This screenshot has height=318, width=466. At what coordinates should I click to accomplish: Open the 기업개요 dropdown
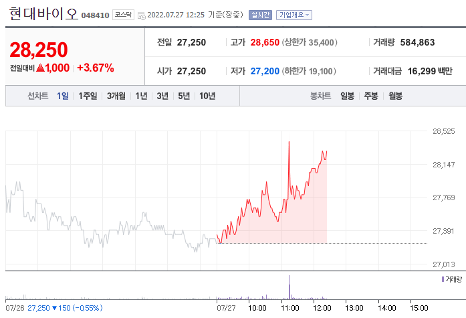(294, 15)
